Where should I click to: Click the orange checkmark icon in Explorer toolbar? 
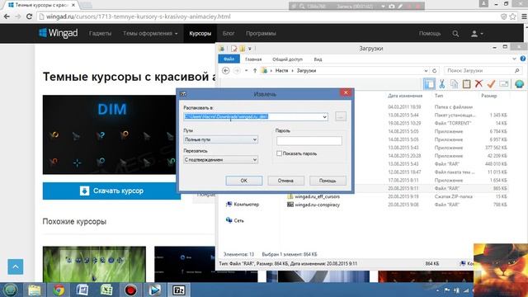tap(492, 84)
